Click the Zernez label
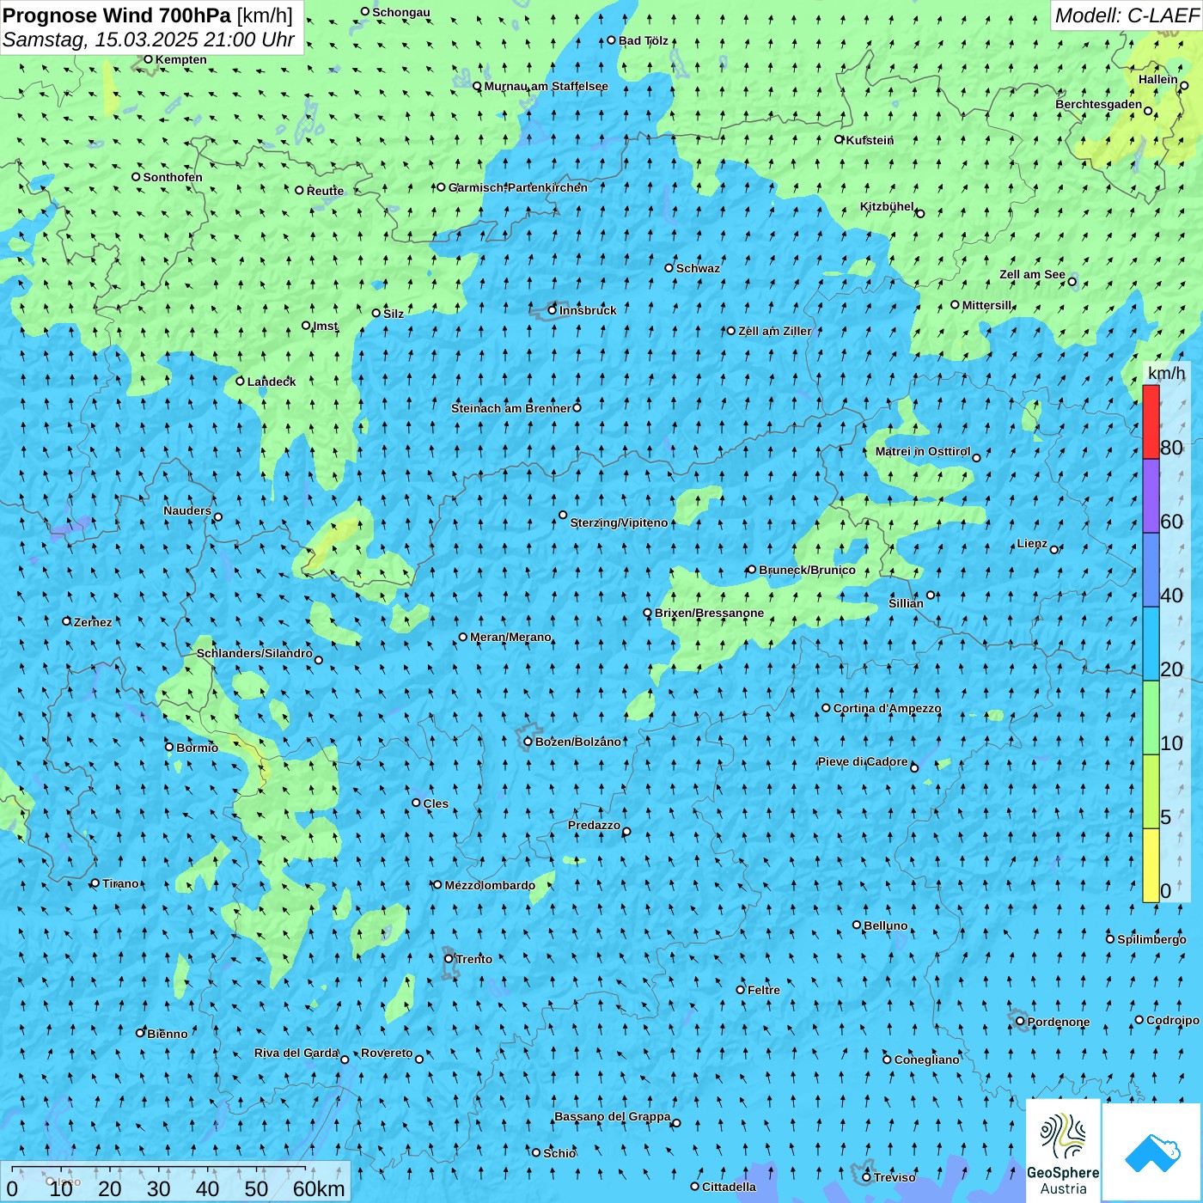 (93, 622)
